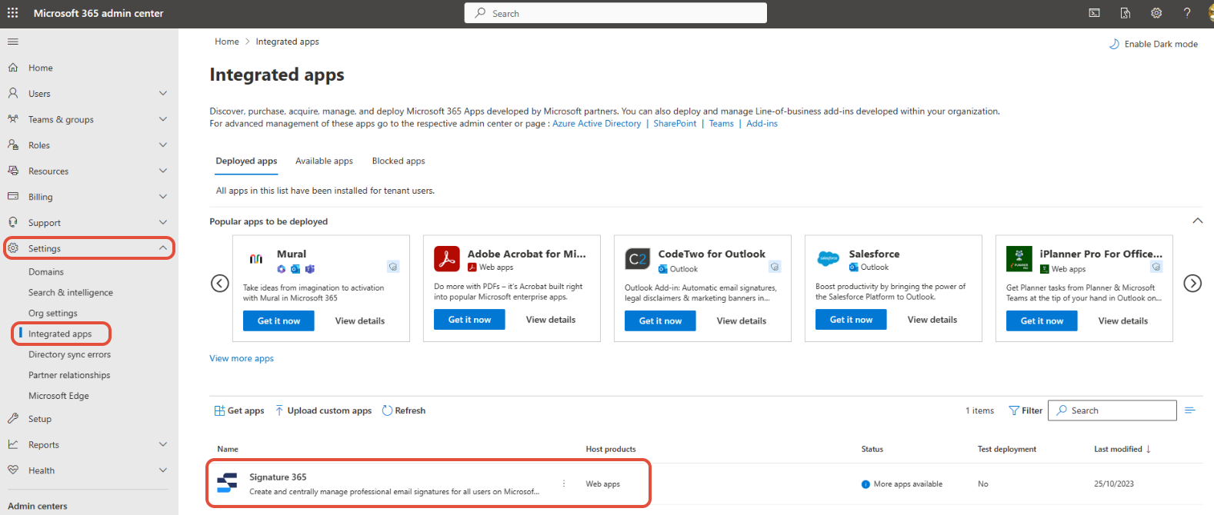Expand the Billing menu chevron

pos(163,197)
